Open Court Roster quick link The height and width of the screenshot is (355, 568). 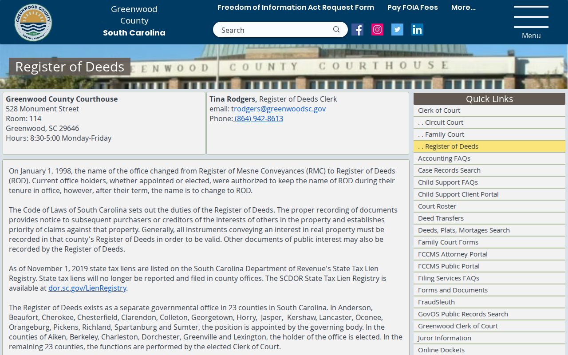(489, 206)
